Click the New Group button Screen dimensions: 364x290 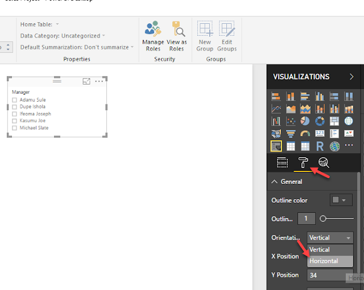205,36
